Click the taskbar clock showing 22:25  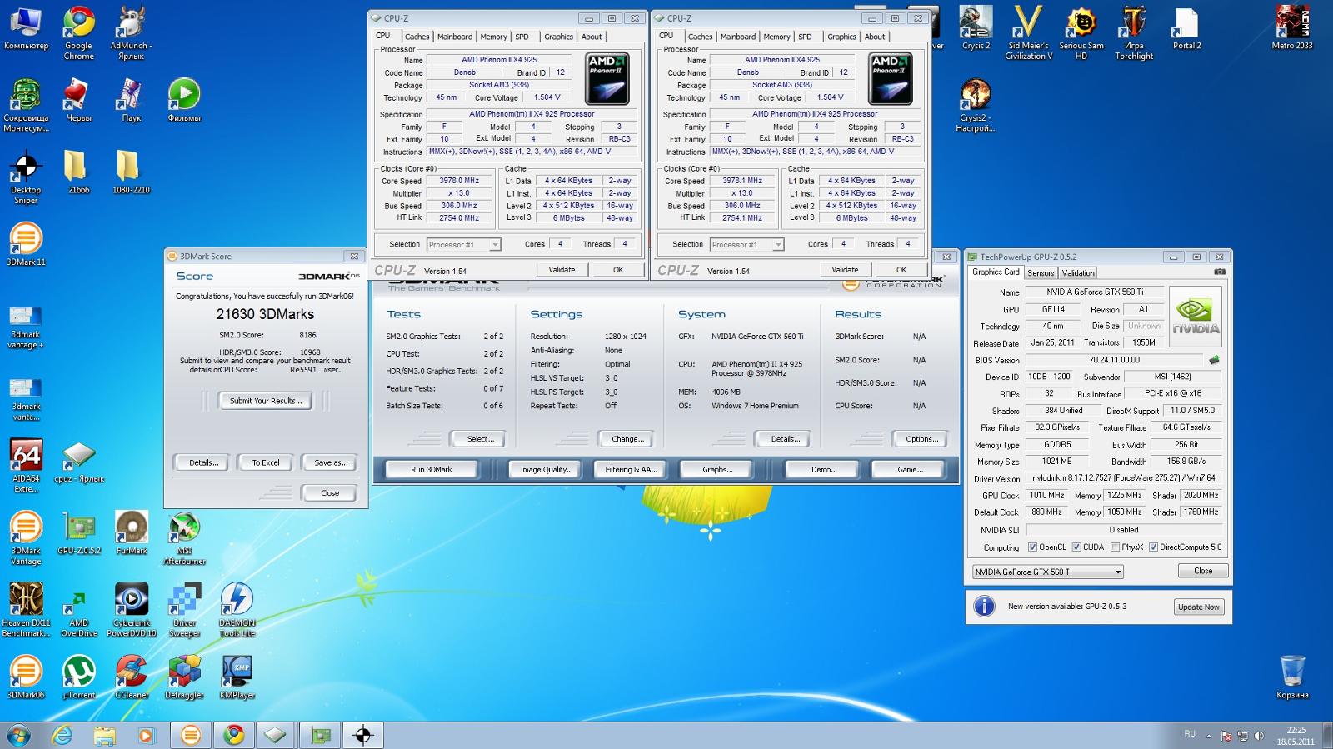(1296, 736)
